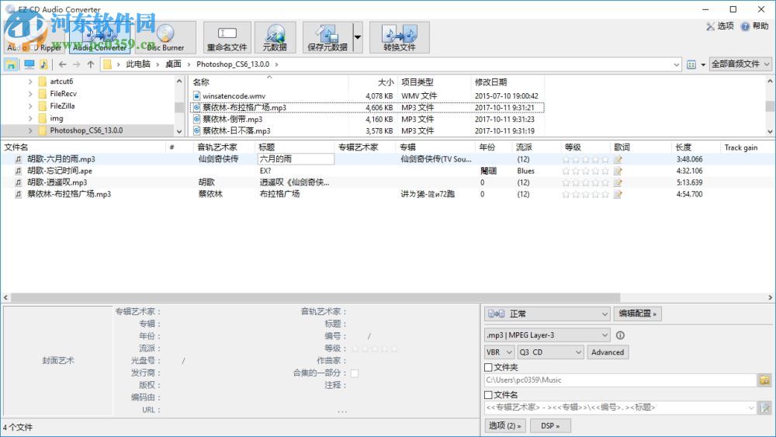
Task: Click the rename files (重命名文件) toolbar button
Action: 227,37
